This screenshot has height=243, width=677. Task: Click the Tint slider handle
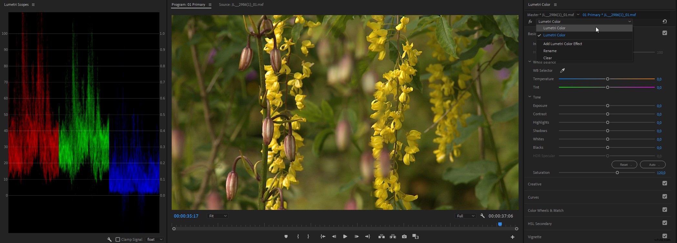[608, 87]
